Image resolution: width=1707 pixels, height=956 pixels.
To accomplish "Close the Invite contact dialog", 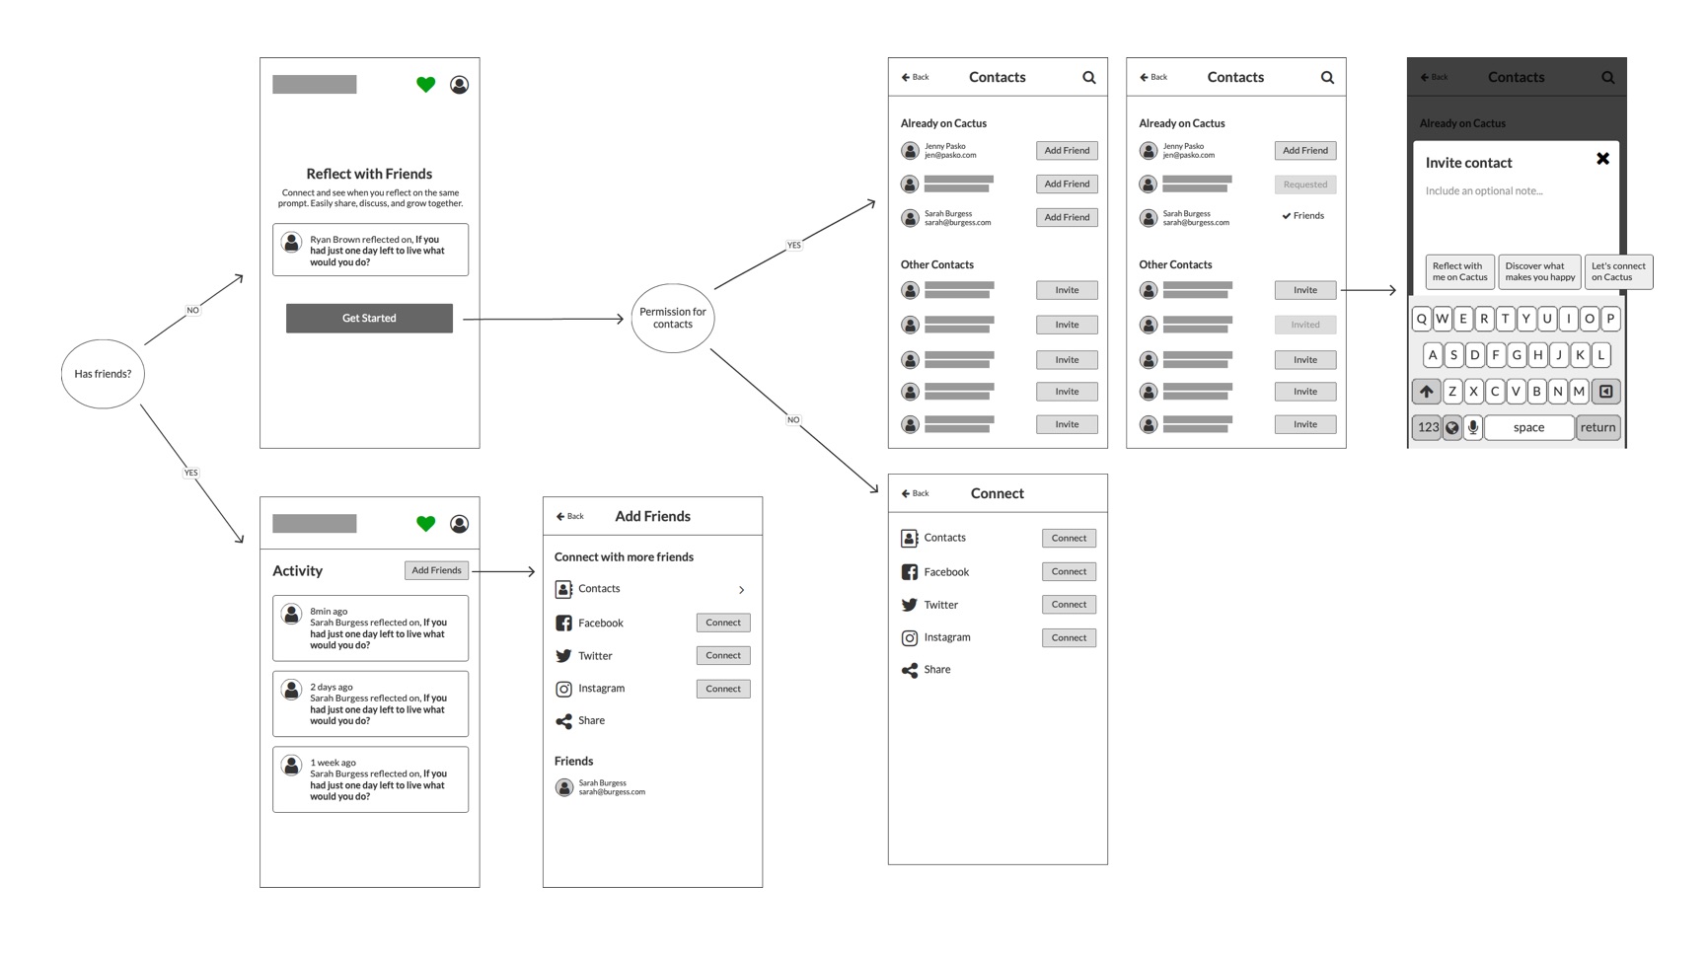I will (1602, 159).
